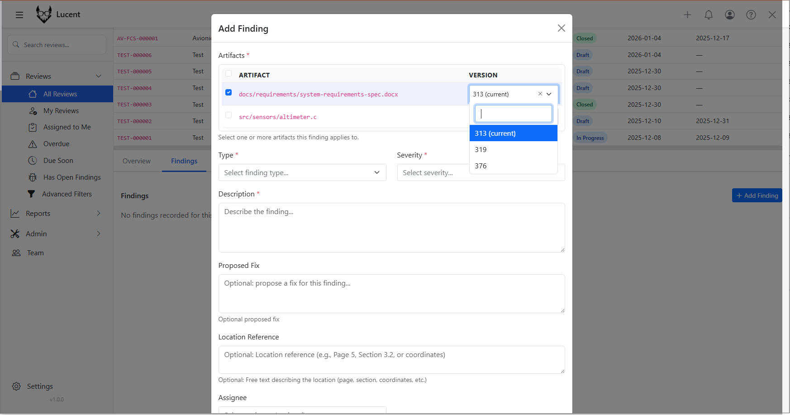Click the Add Finding button
Image resolution: width=790 pixels, height=415 pixels.
pos(757,195)
